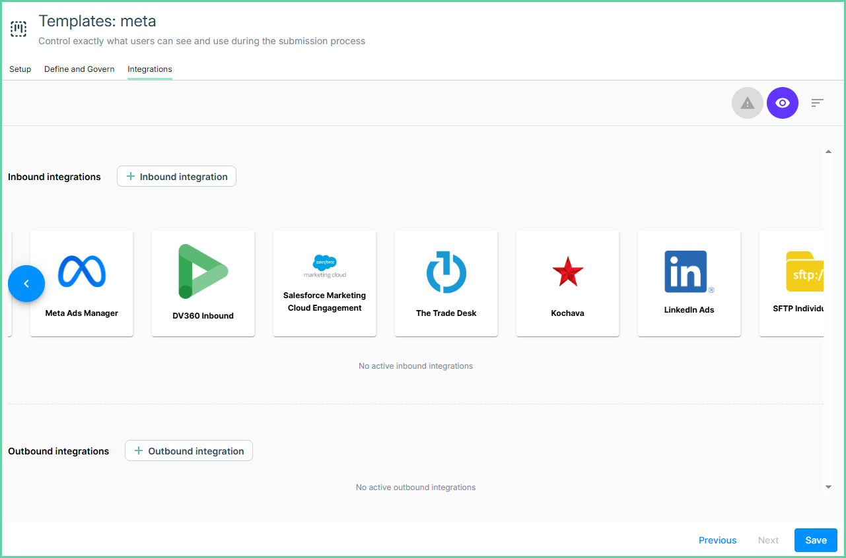Click The Trade Desk card label

coord(446,313)
